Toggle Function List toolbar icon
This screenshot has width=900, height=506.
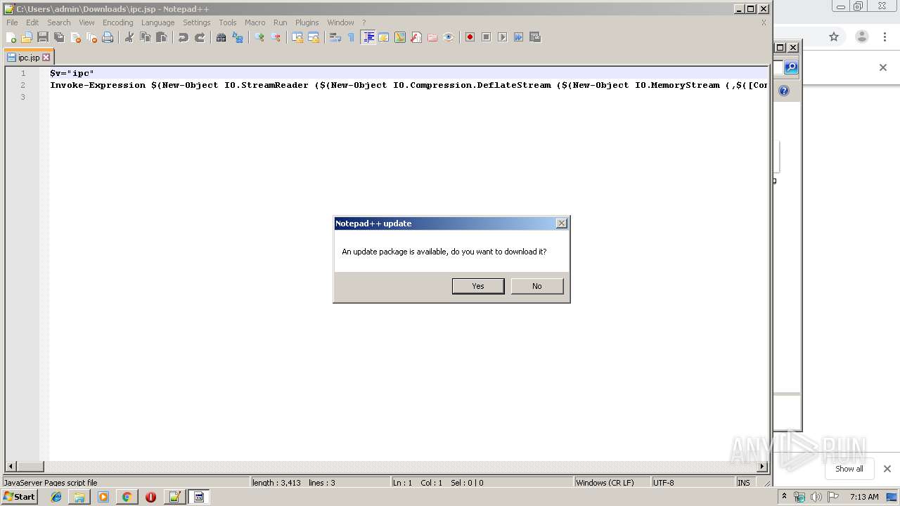pyautogui.click(x=416, y=37)
